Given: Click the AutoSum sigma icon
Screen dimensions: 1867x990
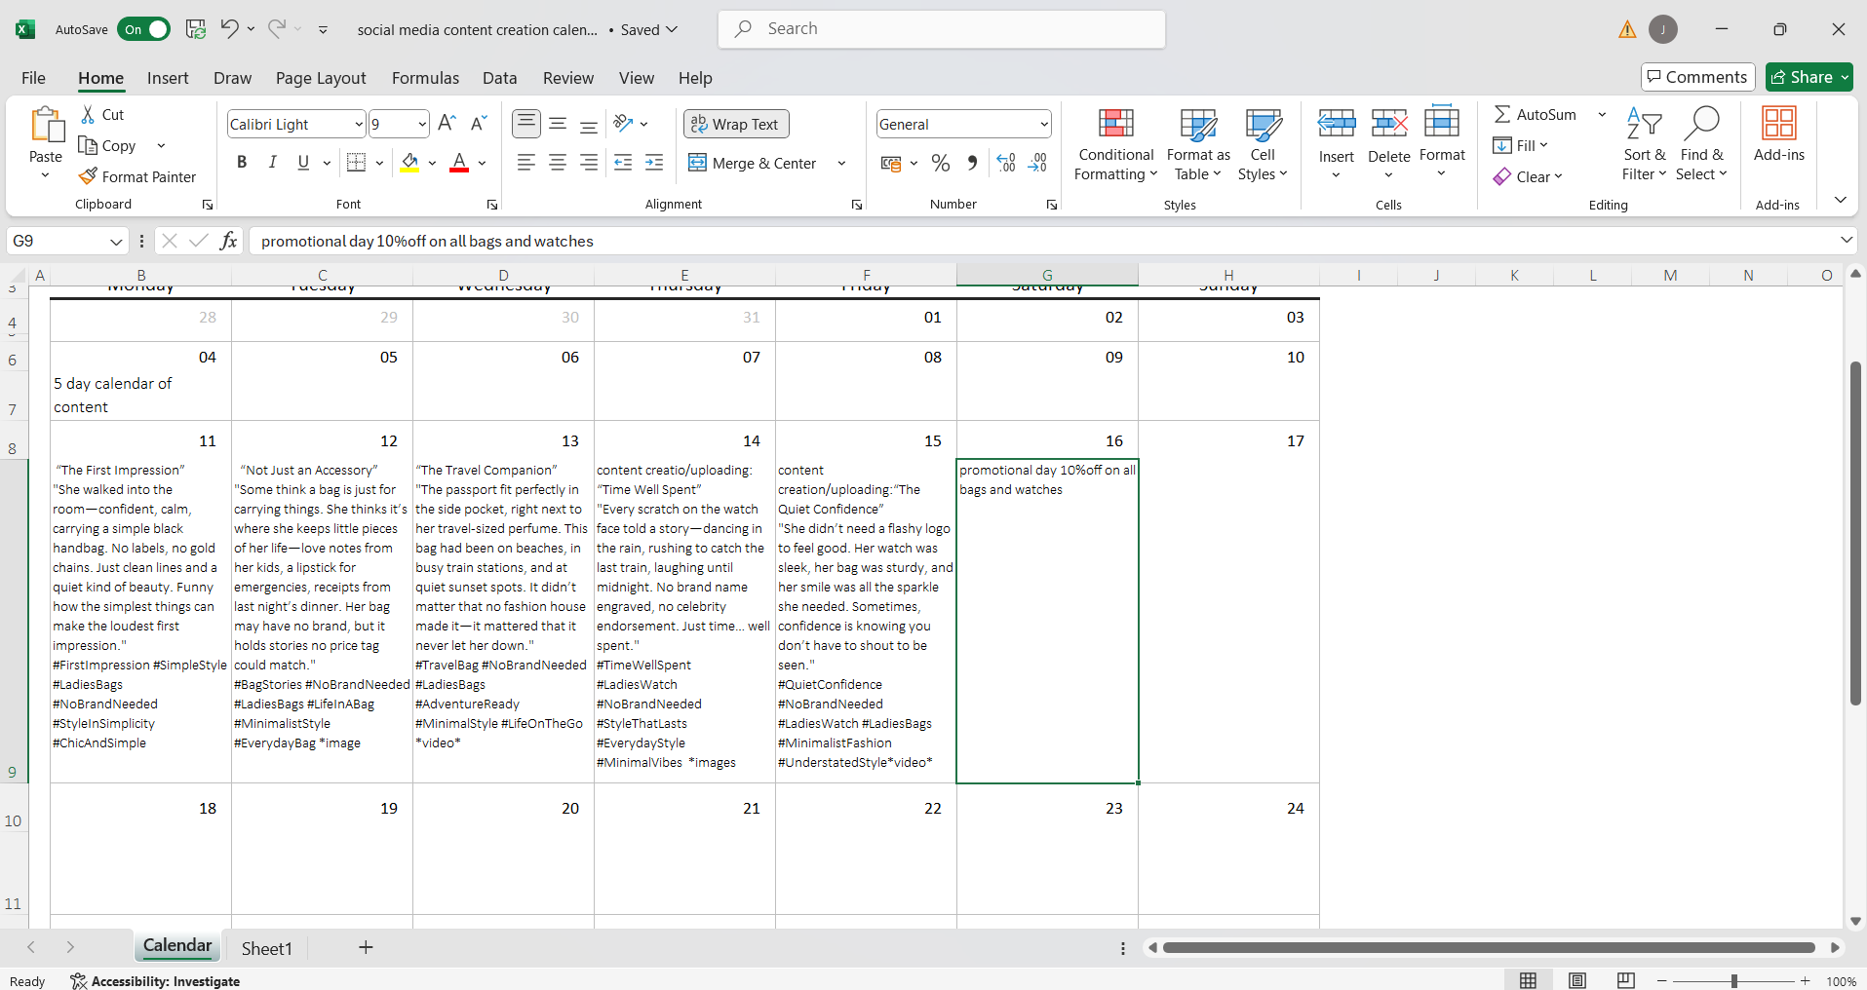Looking at the screenshot, I should [1502, 114].
